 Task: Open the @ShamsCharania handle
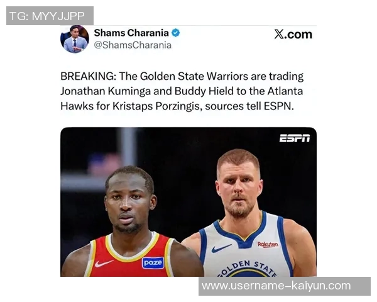[133, 45]
